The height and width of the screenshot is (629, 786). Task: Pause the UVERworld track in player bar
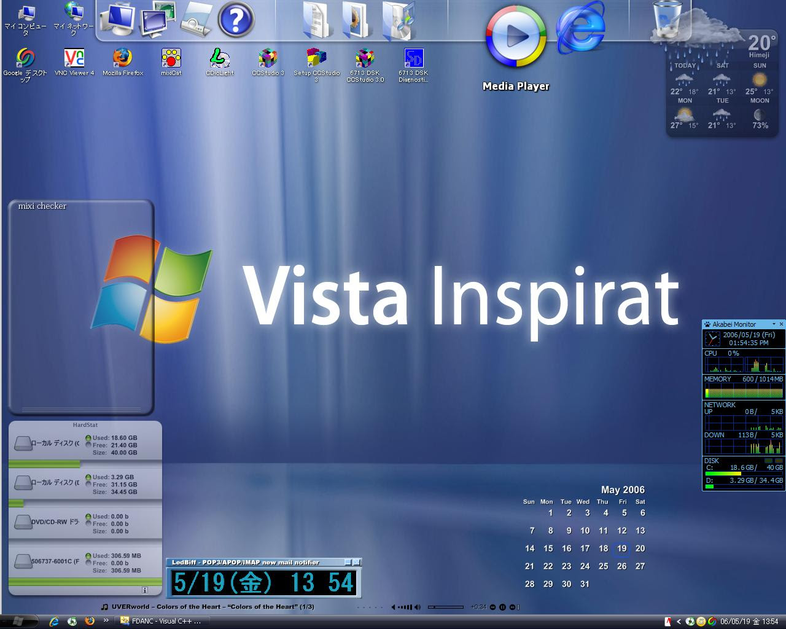tap(502, 607)
